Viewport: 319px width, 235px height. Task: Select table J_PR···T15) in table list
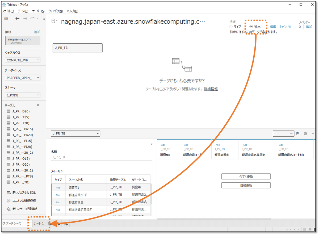coord(21,117)
